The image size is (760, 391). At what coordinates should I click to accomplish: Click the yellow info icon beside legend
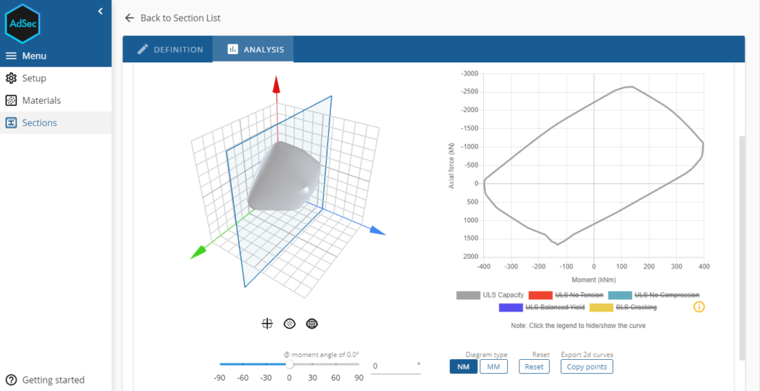(698, 306)
